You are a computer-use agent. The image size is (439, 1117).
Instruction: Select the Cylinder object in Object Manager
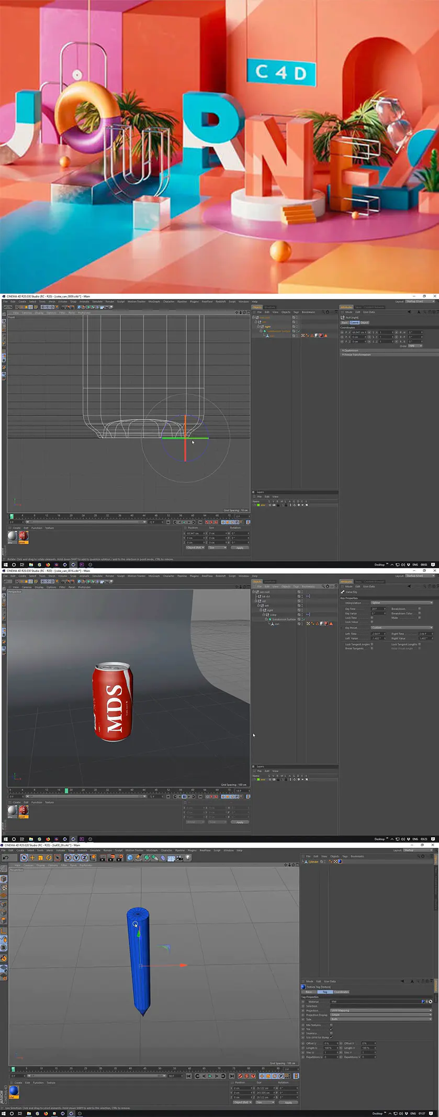pyautogui.click(x=313, y=861)
